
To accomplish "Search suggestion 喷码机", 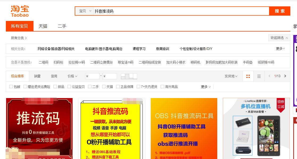I will tap(195, 62).
